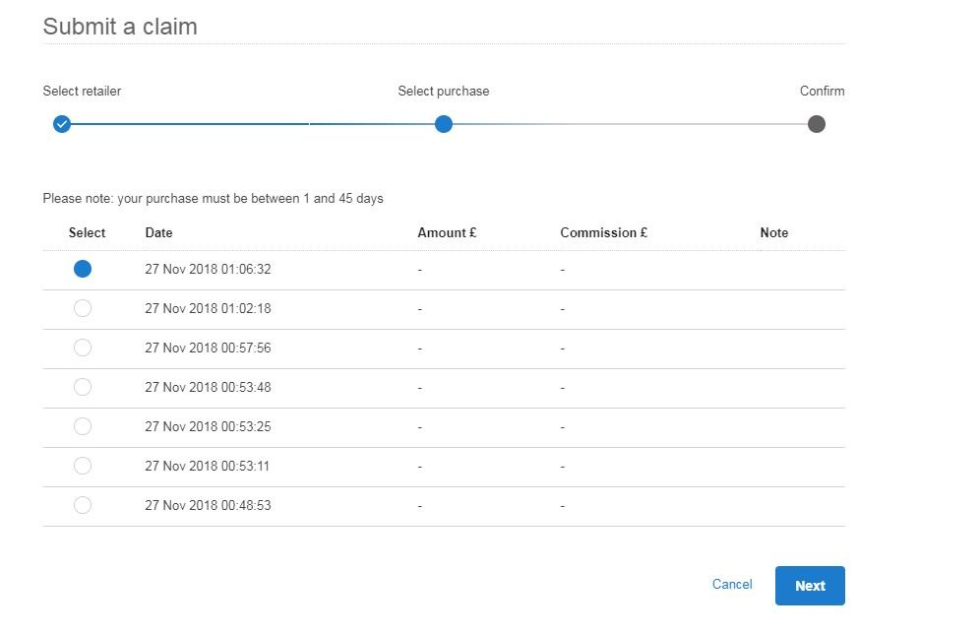Click the Confirm step label
Image resolution: width=980 pixels, height=634 pixels.
(x=822, y=92)
